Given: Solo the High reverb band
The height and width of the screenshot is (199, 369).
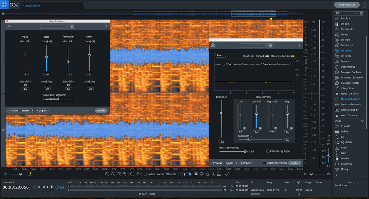Looking at the screenshot, I should (x=291, y=128).
